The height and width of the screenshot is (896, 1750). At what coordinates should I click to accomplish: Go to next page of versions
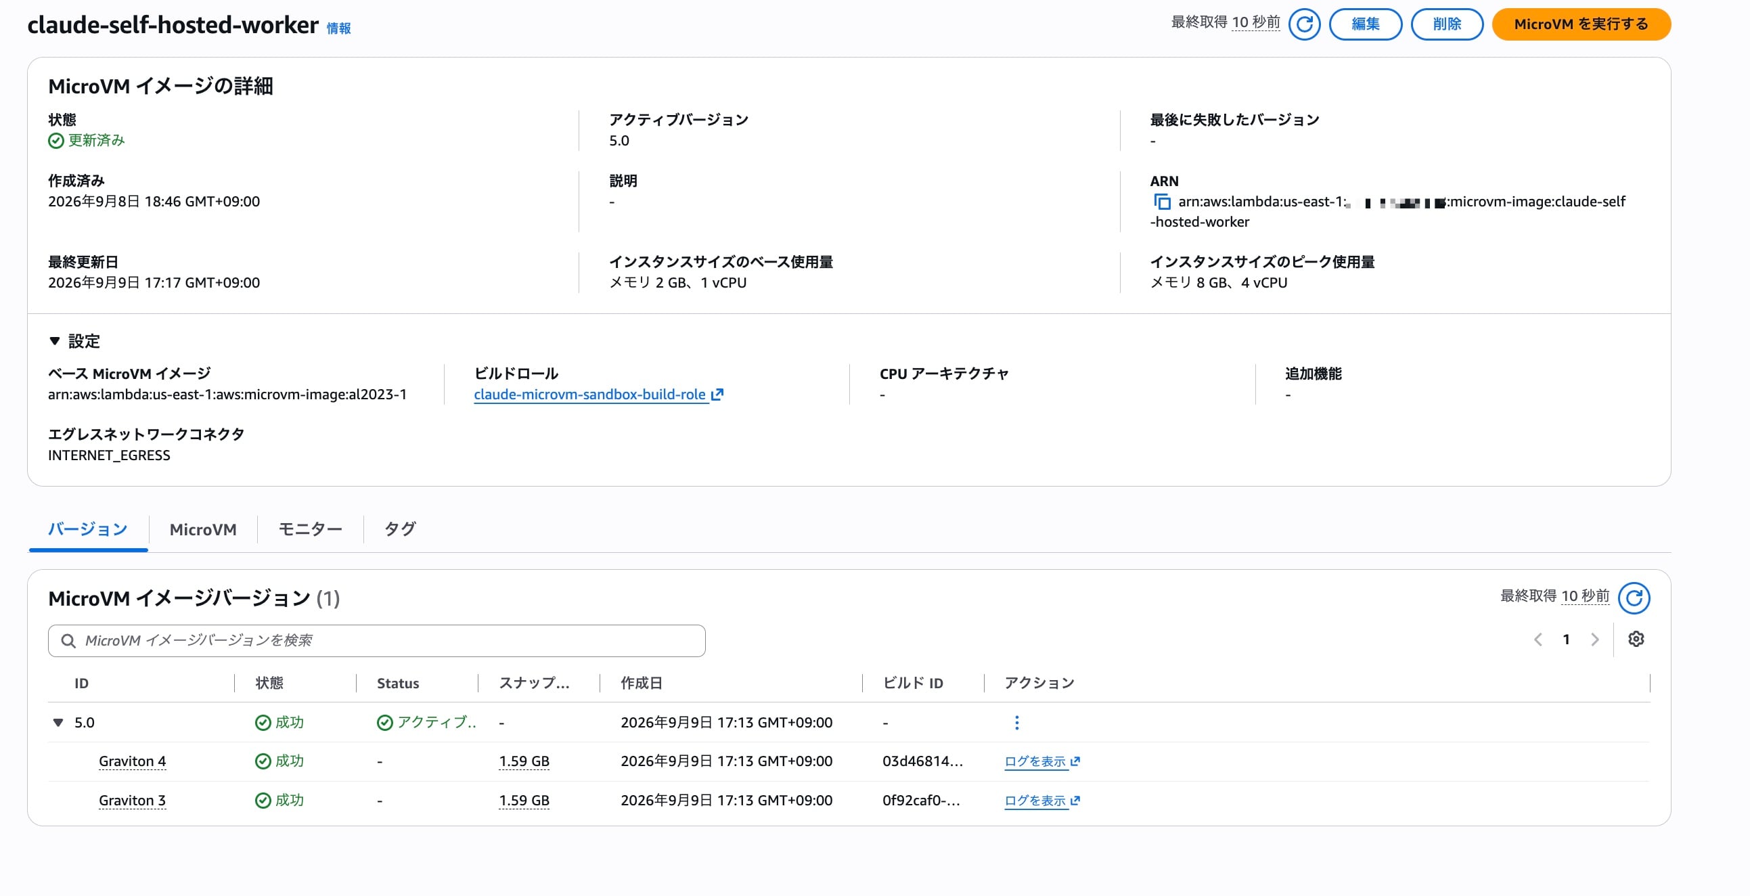point(1594,640)
